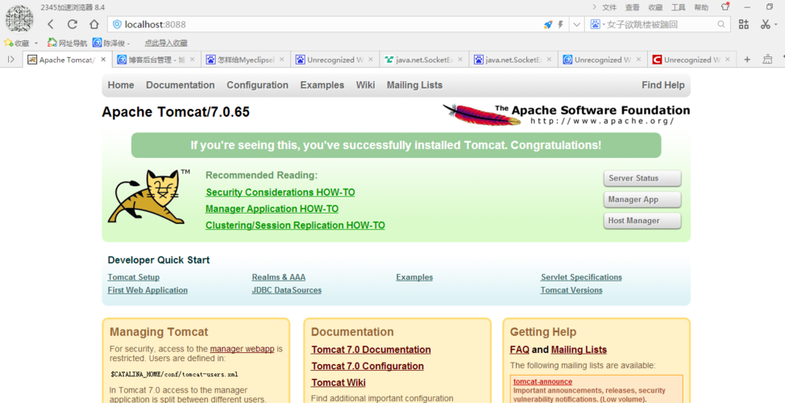Image resolution: width=785 pixels, height=403 pixels.
Task: Click Home in the Tomcat navigation bar
Action: point(121,85)
